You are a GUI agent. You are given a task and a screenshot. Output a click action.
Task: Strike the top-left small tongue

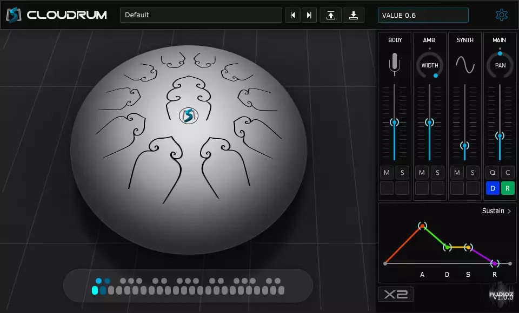point(173,60)
